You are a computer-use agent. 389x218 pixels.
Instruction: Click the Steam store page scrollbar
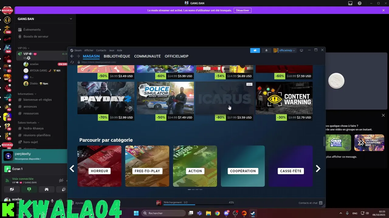(x=324, y=141)
